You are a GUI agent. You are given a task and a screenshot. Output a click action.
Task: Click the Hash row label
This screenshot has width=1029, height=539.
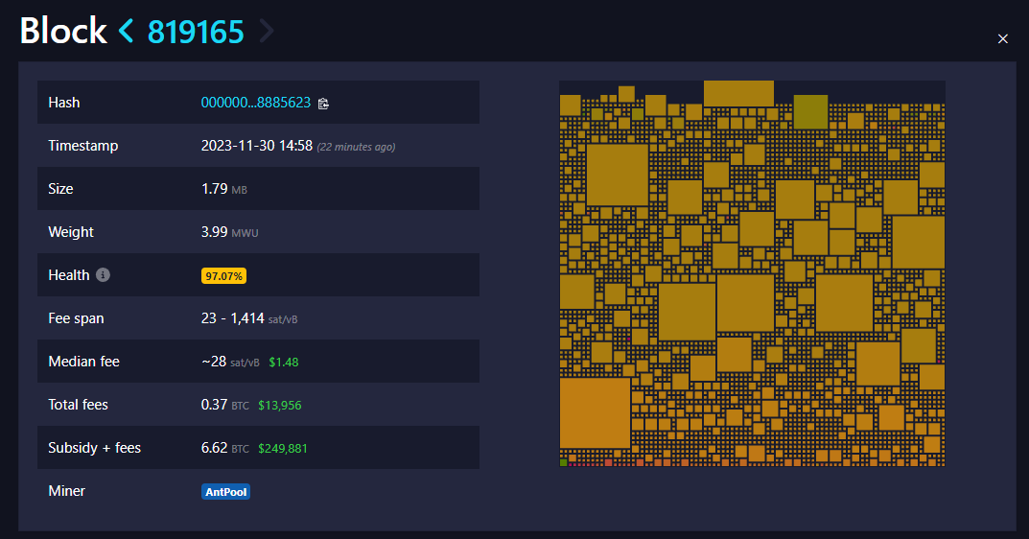pos(64,103)
